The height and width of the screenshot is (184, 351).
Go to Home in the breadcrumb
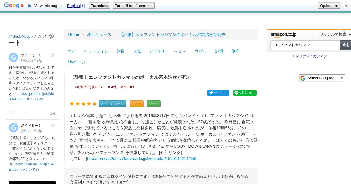(x=74, y=34)
